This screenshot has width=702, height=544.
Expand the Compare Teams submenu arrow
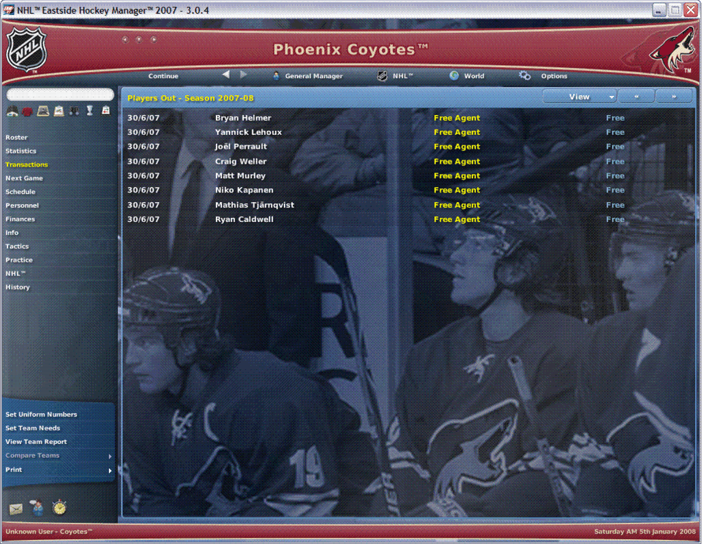[x=110, y=456]
